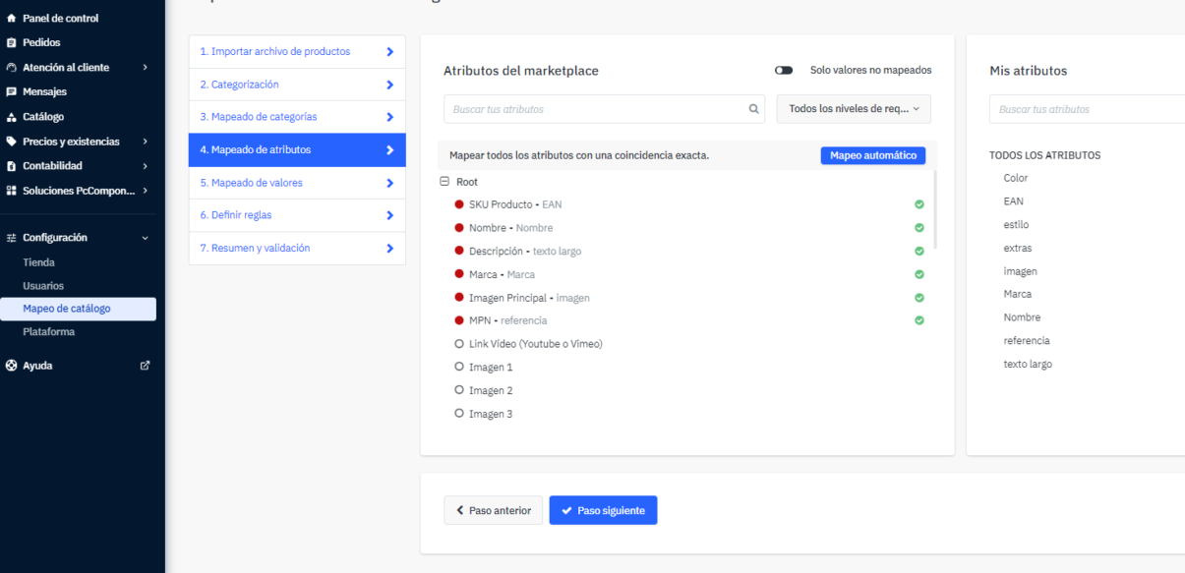Select the Imagen 1 unmapped attribute circle

click(459, 368)
